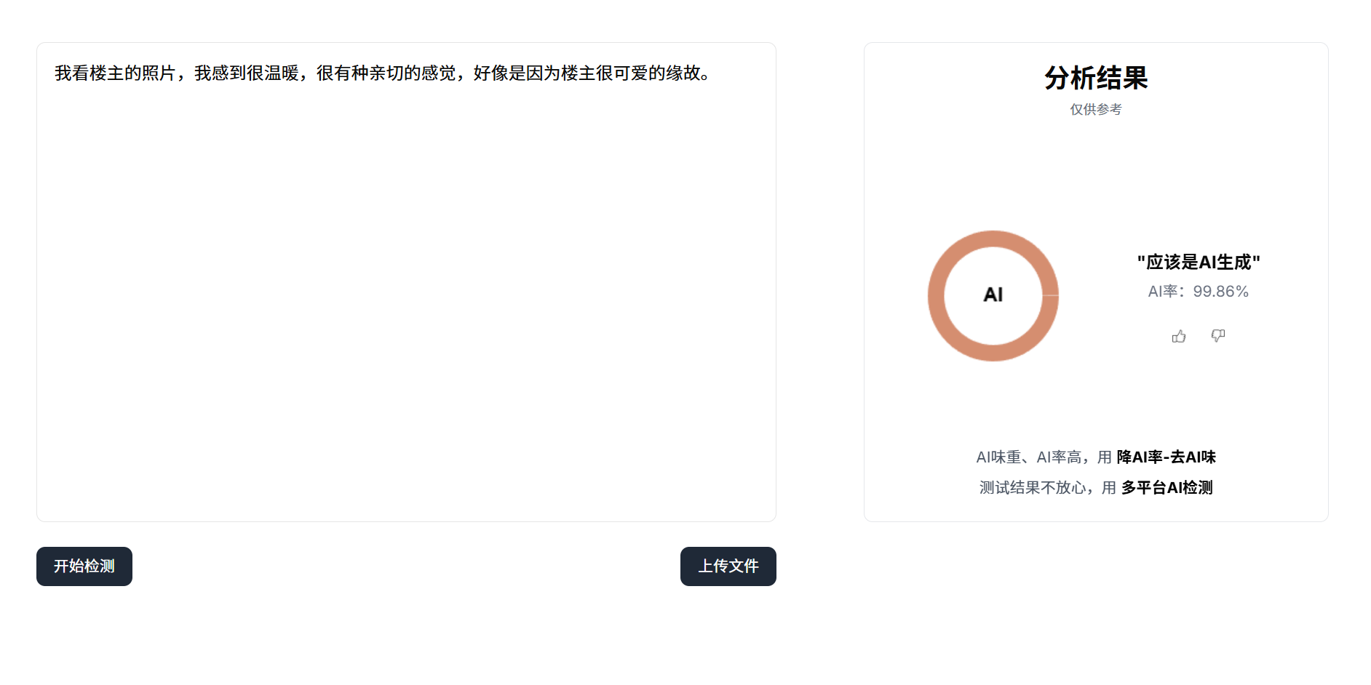Click the phrase 很有种亲切的感觉 in the text
This screenshot has height=685, width=1371.
(x=386, y=73)
